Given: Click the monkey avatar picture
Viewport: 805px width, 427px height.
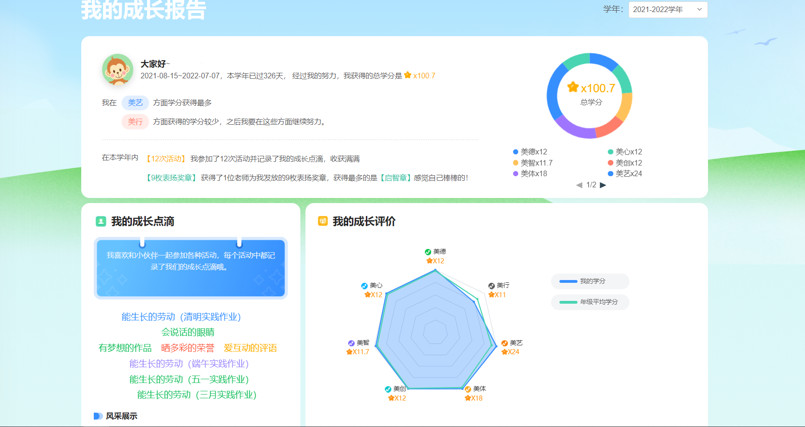Looking at the screenshot, I should (118, 70).
